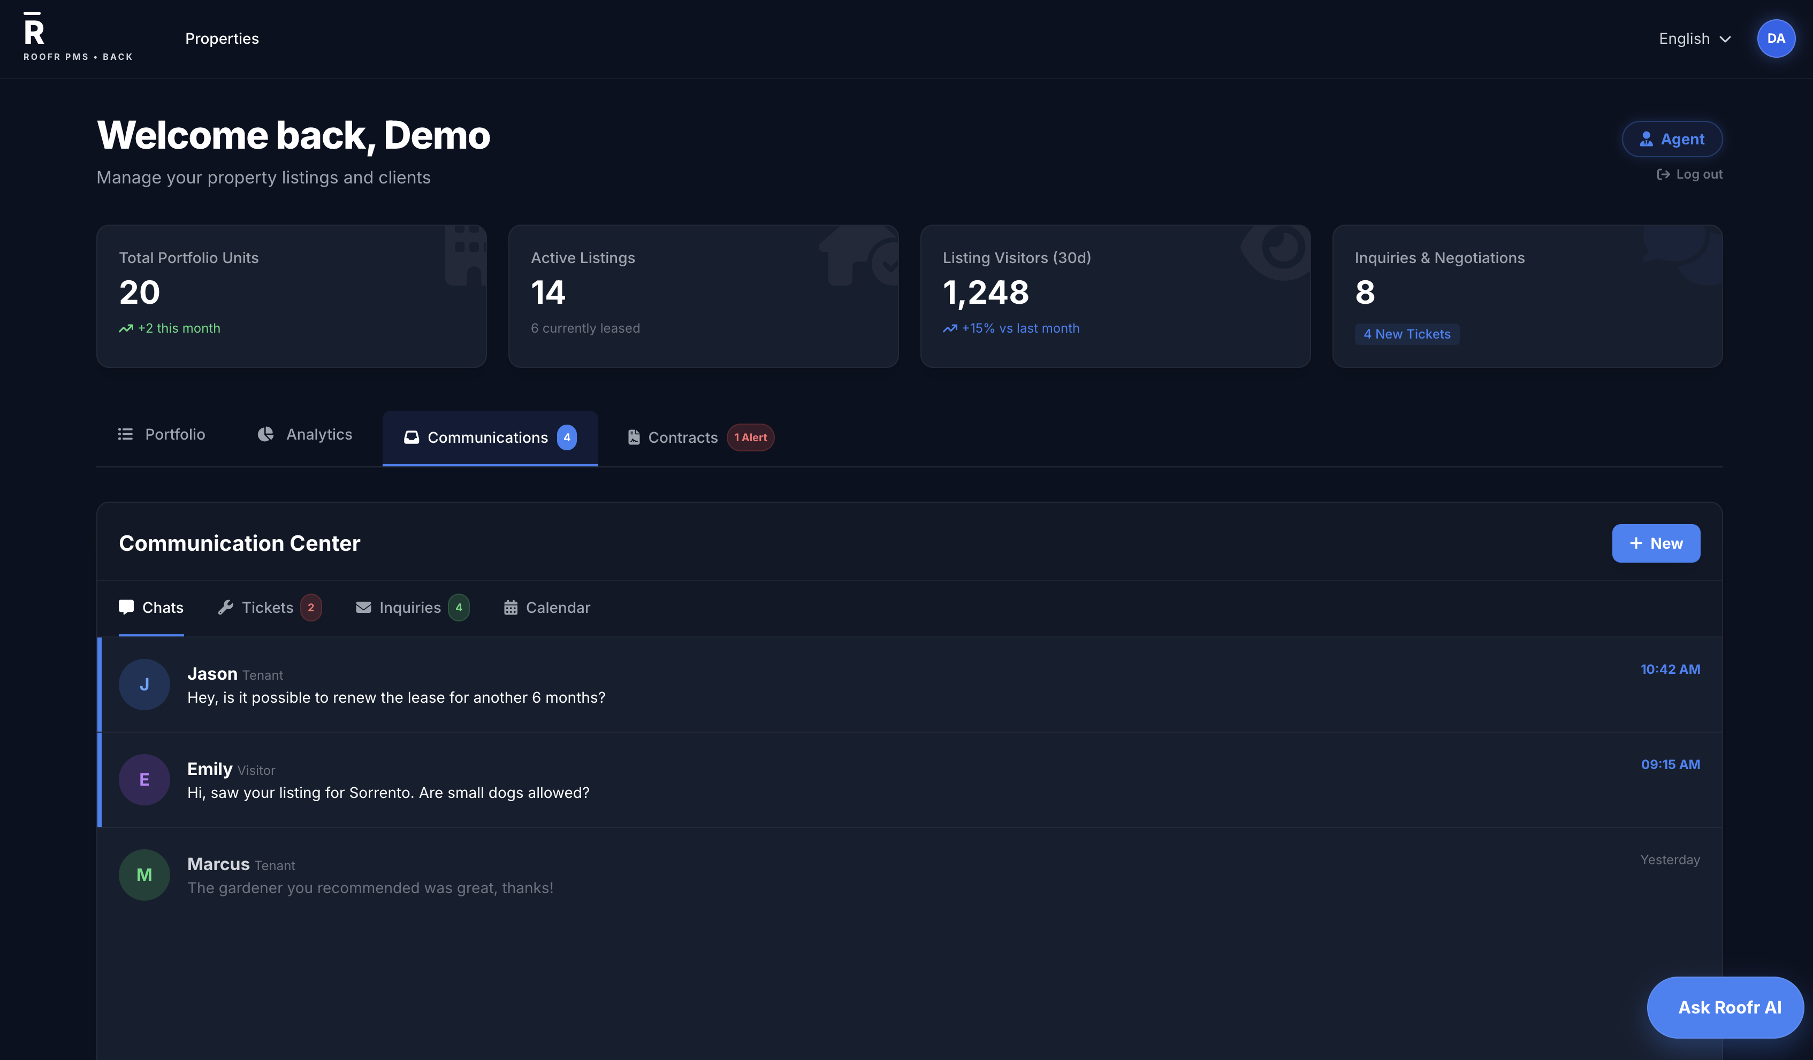The image size is (1813, 1060).
Task: Open the Properties nav item
Action: (222, 39)
